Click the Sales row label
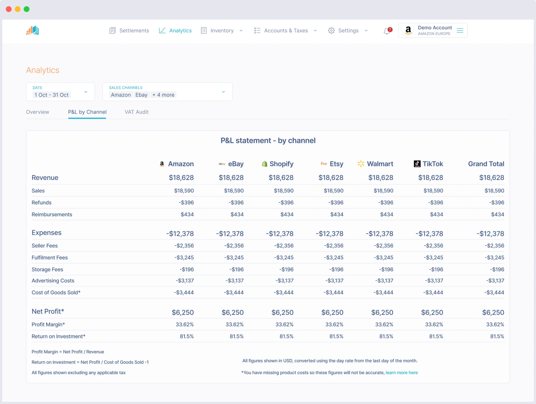Image resolution: width=536 pixels, height=404 pixels. [38, 191]
